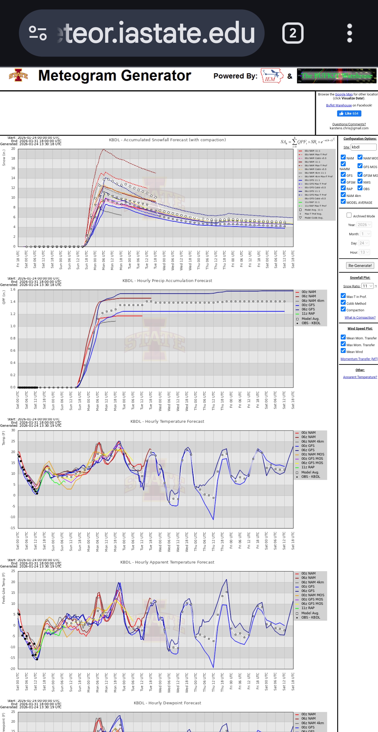This screenshot has height=732, width=378.
Task: Open the tab switcher showing 2 tabs
Action: 293,33
